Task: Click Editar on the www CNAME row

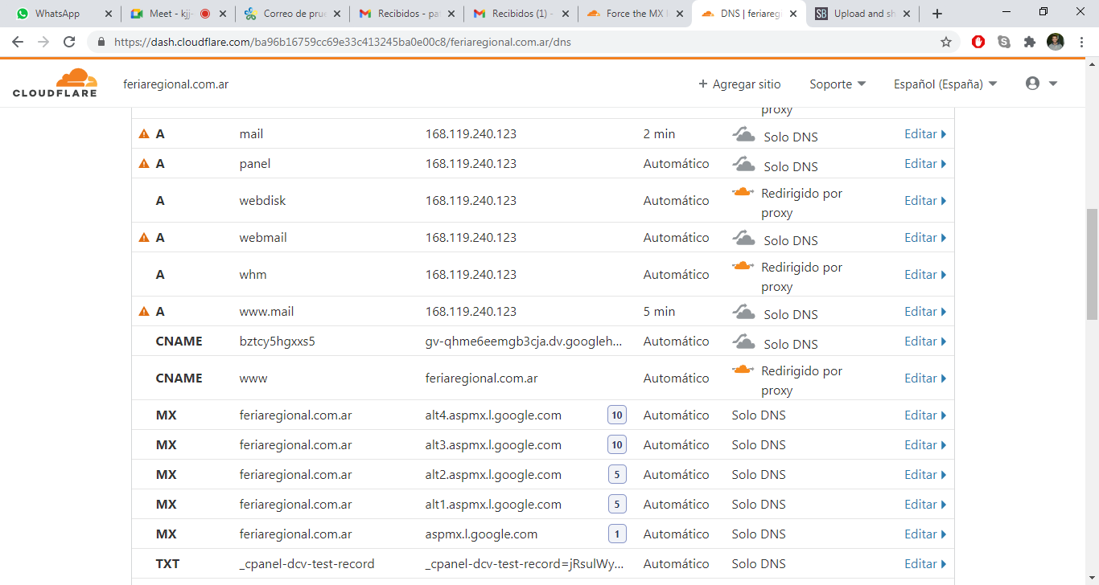Action: 925,378
